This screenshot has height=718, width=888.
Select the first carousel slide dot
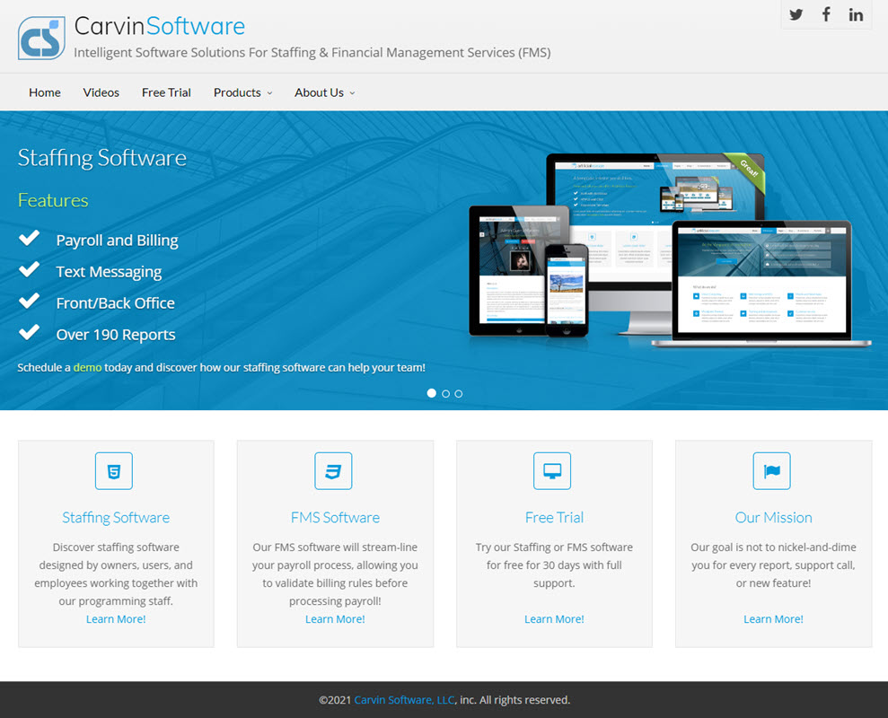click(432, 393)
